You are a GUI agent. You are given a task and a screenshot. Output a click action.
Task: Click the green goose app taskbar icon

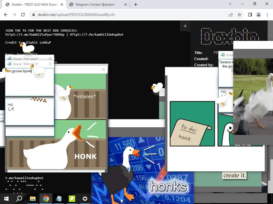pos(72,199)
